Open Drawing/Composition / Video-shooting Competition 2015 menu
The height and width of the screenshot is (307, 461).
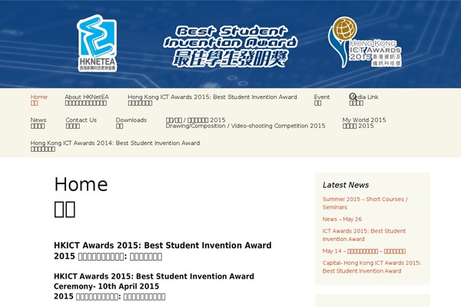pos(246,123)
